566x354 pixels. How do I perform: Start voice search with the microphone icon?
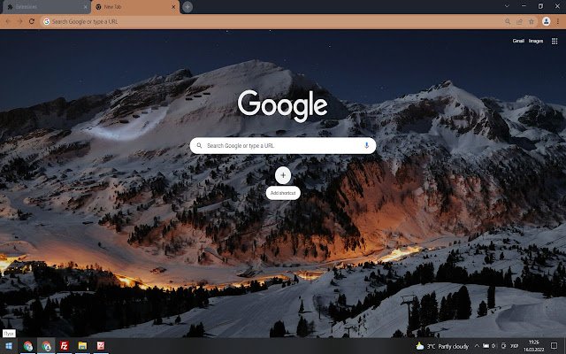(x=366, y=145)
